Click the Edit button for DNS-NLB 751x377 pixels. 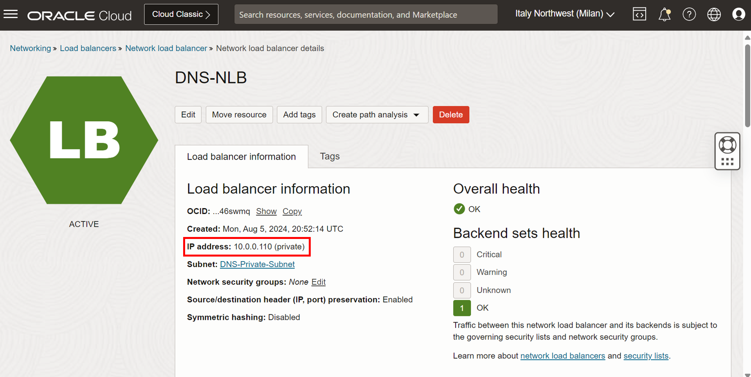point(188,115)
